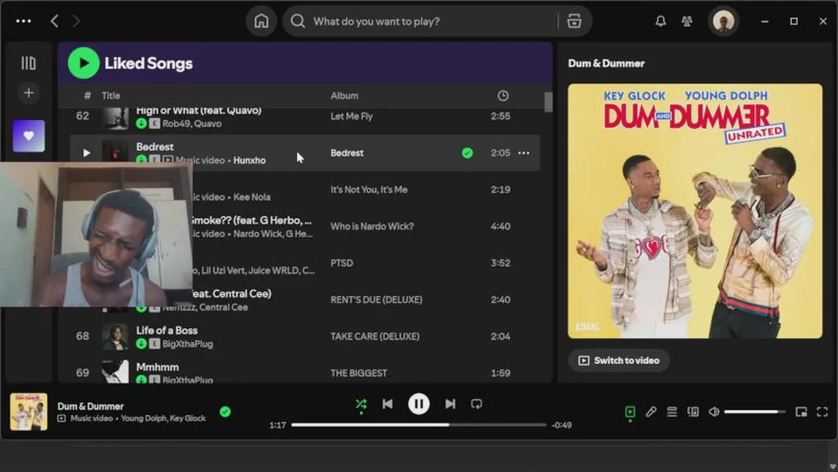Sort by the duration clock icon

point(503,96)
